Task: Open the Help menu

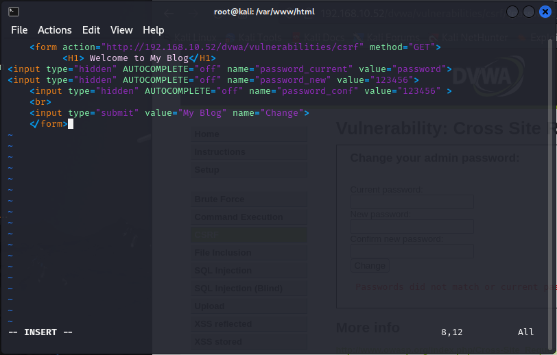Action: [x=154, y=30]
